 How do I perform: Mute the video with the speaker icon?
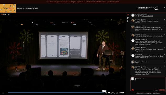pyautogui.click(x=106, y=93)
